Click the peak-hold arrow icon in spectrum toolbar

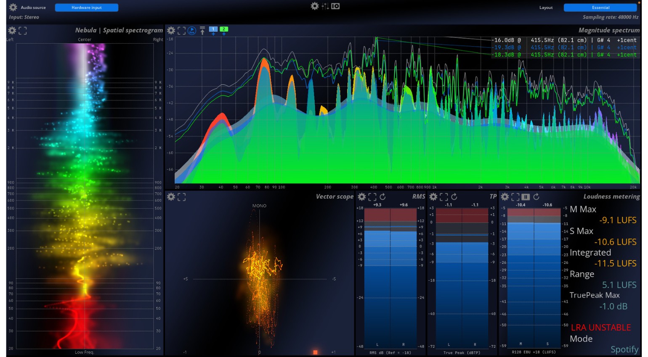point(202,31)
